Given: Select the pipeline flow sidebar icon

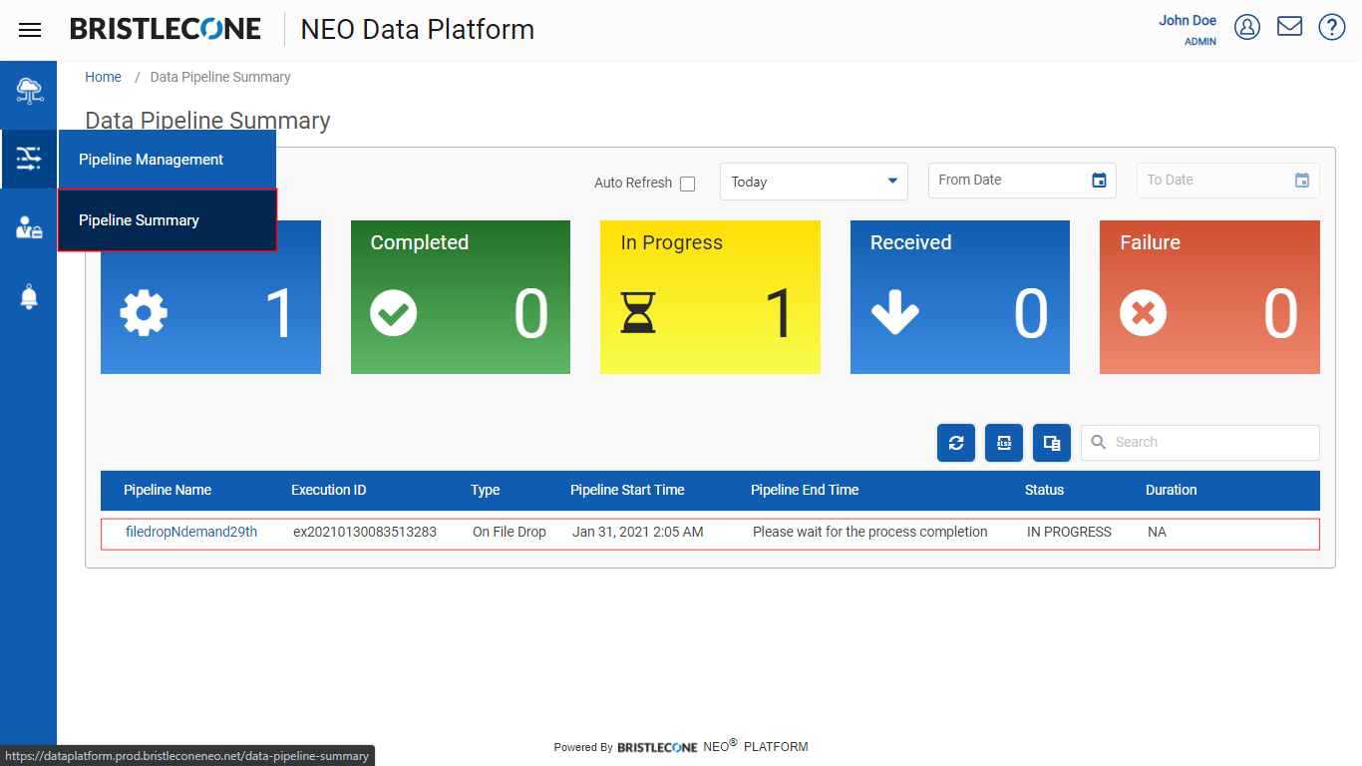Looking at the screenshot, I should [x=29, y=159].
